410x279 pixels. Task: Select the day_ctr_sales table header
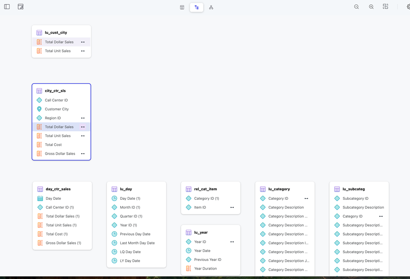[58, 189]
